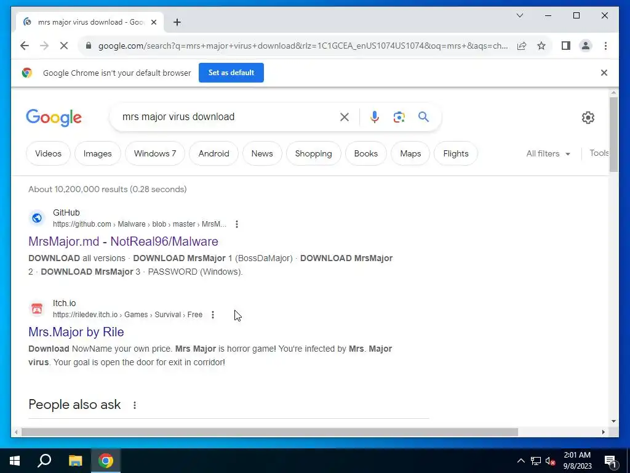This screenshot has width=630, height=473.
Task: Select the Windows 7 filter chip
Action: 155,153
